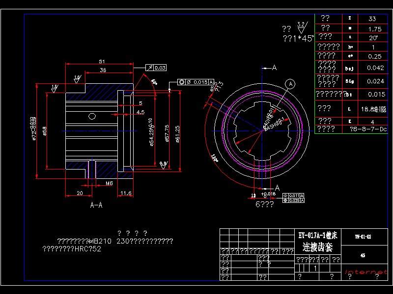
Task: Select the runout tolerance box 0.03
Action: tap(156, 68)
